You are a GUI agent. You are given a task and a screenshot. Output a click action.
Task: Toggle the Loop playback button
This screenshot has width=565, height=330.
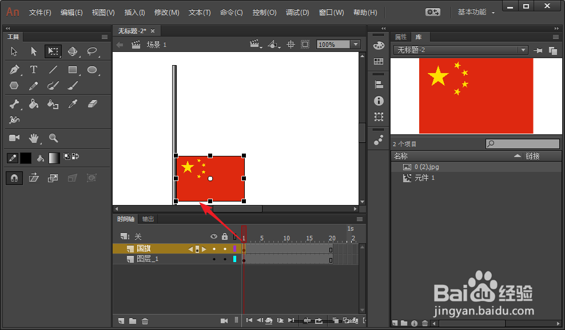319,320
